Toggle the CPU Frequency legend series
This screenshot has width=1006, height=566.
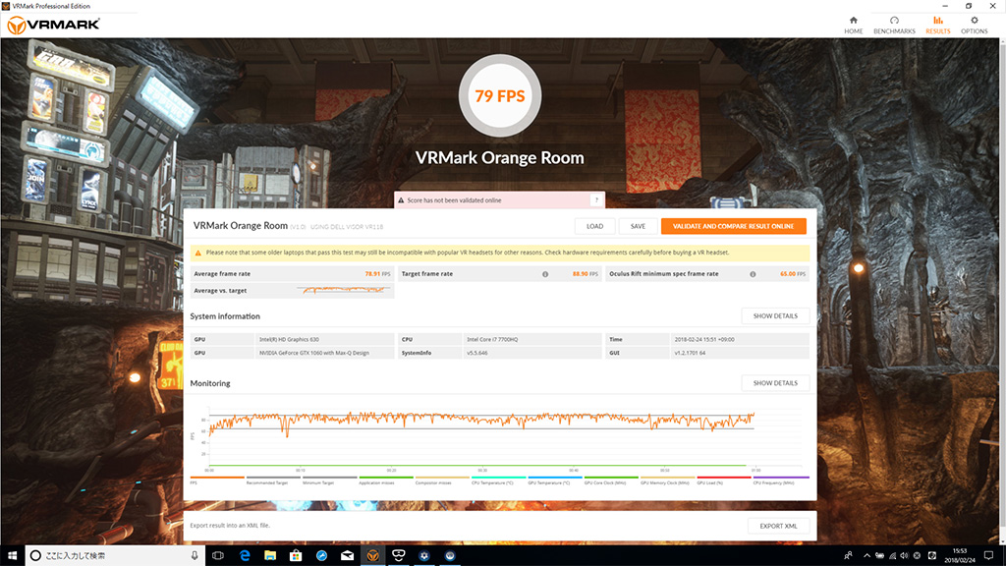[x=781, y=480]
